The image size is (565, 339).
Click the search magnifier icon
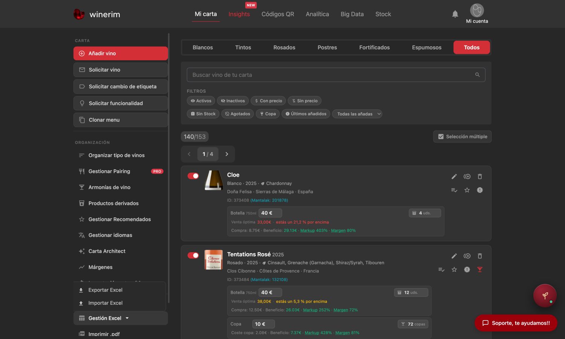coord(477,75)
